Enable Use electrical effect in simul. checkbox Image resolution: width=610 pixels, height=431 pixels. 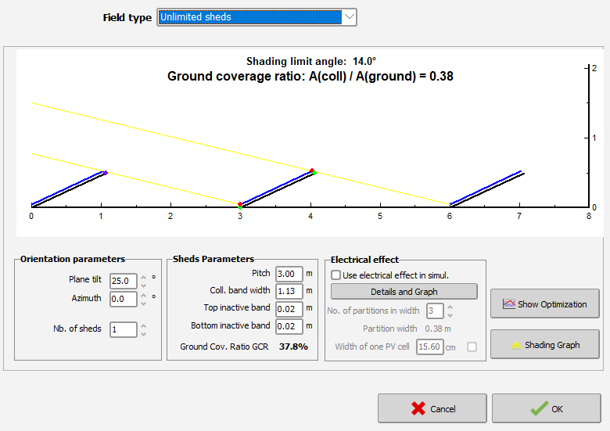click(x=336, y=275)
